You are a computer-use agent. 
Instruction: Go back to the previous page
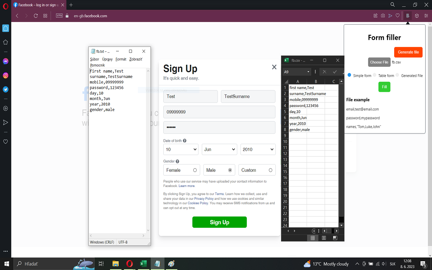17,16
